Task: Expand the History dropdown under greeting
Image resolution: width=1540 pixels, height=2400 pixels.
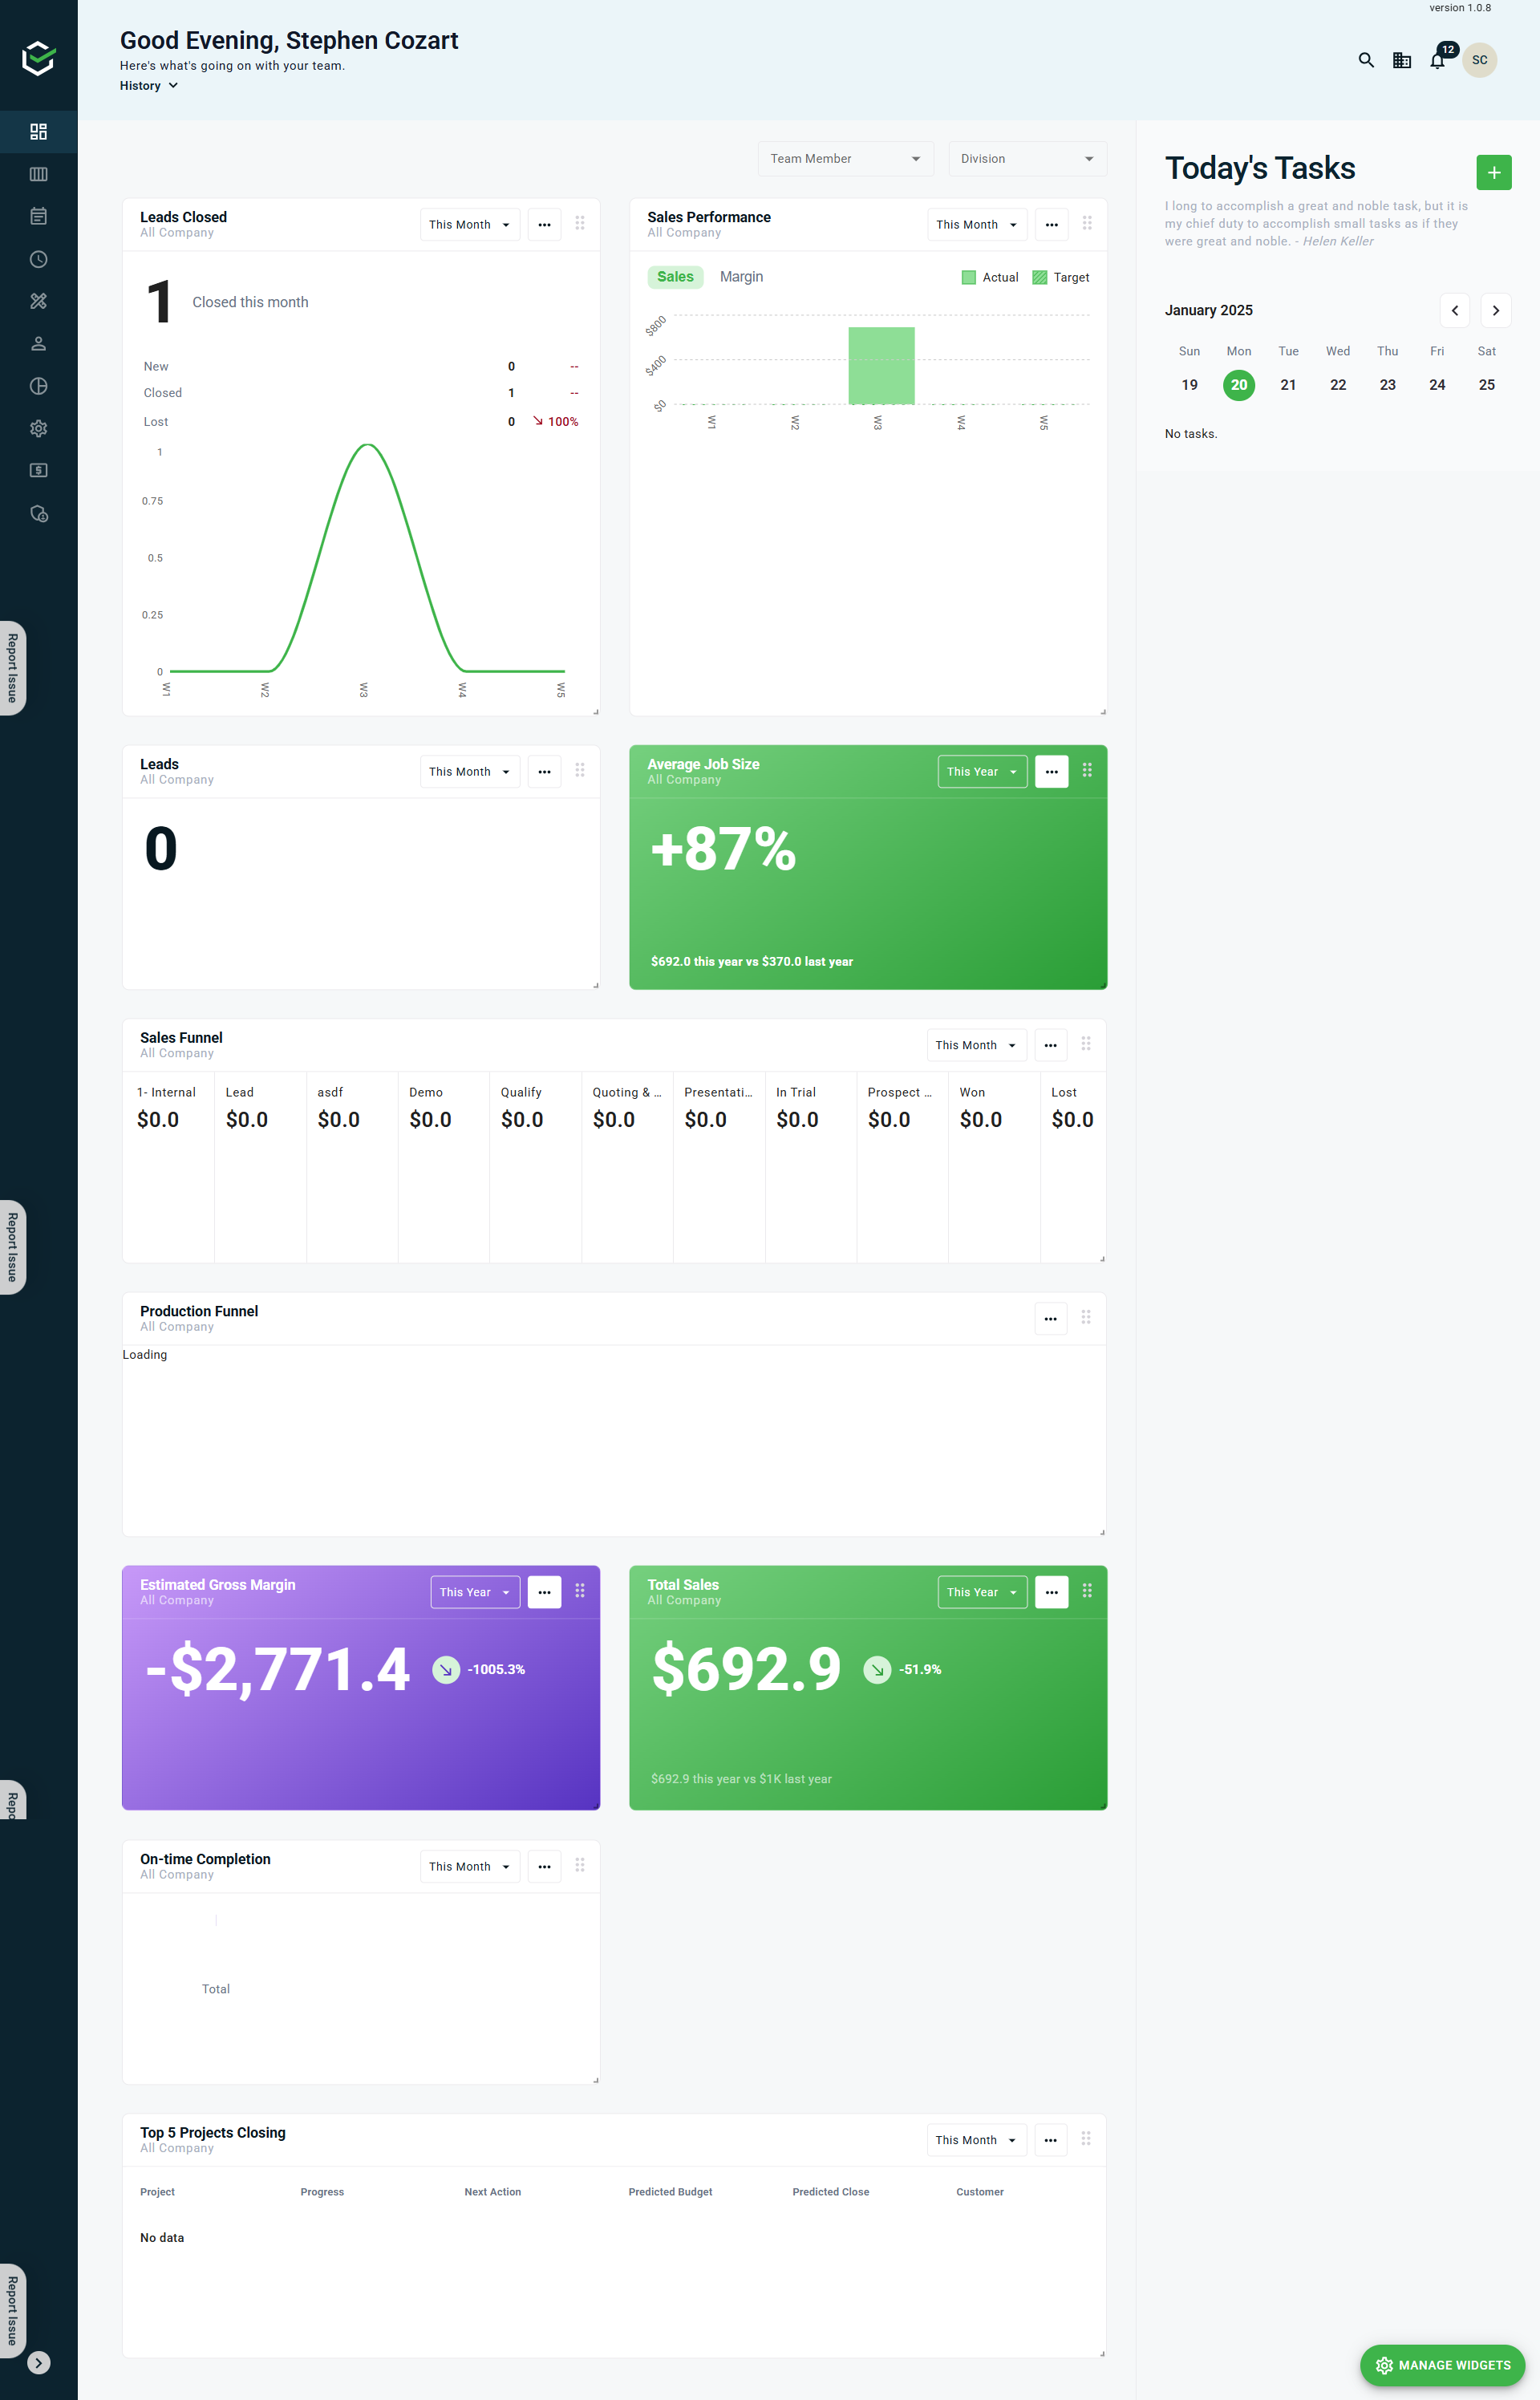Action: point(149,86)
